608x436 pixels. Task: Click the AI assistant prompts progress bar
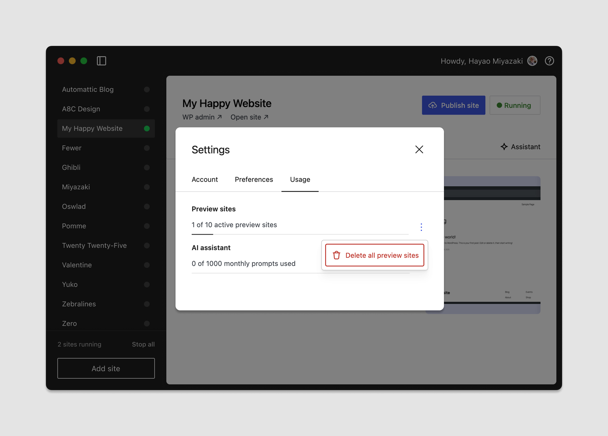point(300,273)
